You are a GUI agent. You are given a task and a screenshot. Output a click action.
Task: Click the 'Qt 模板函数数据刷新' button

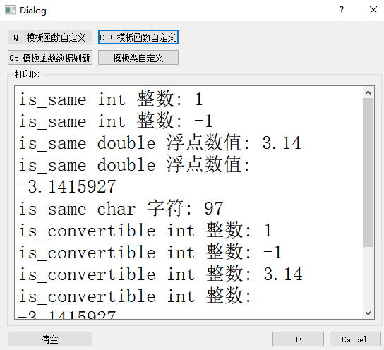click(50, 58)
